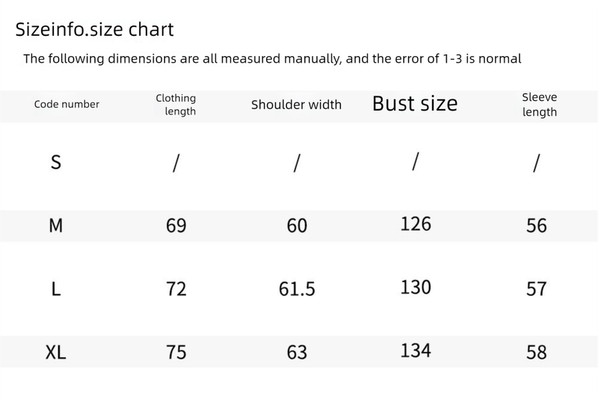Select the XL size row label

(x=55, y=353)
